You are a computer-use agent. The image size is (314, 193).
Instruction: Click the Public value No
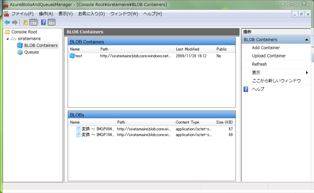[x=219, y=56]
